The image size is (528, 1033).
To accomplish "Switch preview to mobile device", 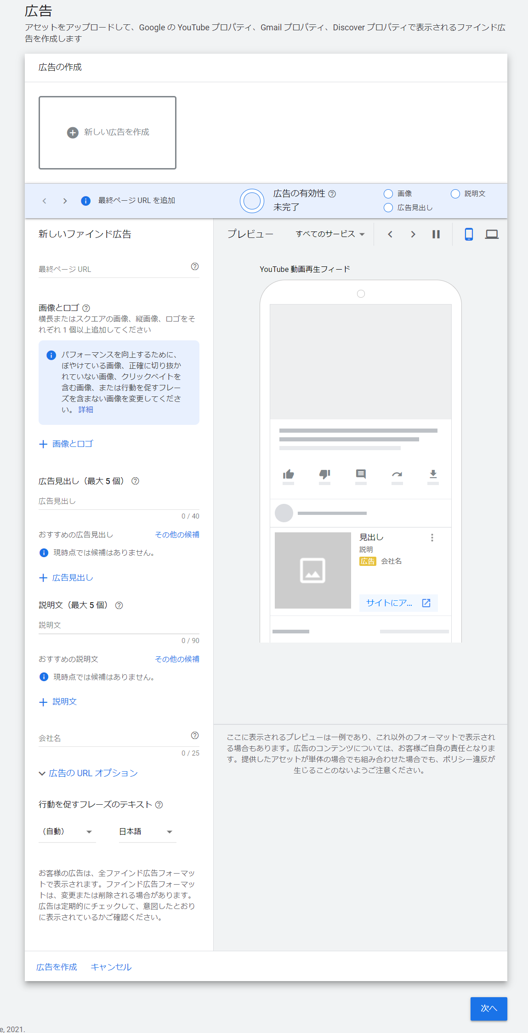I will click(x=469, y=234).
